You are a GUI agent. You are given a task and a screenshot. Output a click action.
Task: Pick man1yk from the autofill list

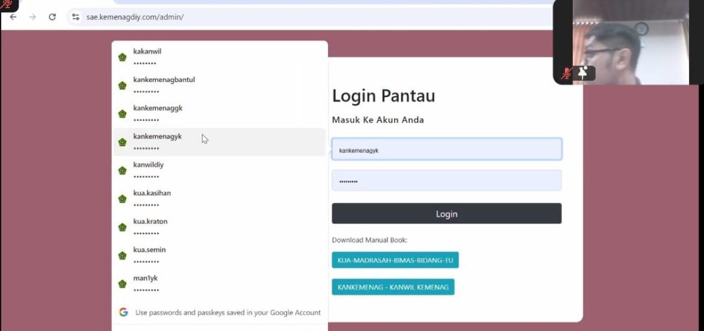[220, 284]
